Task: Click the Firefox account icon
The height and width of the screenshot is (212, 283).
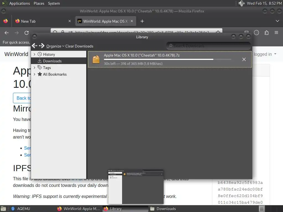Action: [256, 33]
